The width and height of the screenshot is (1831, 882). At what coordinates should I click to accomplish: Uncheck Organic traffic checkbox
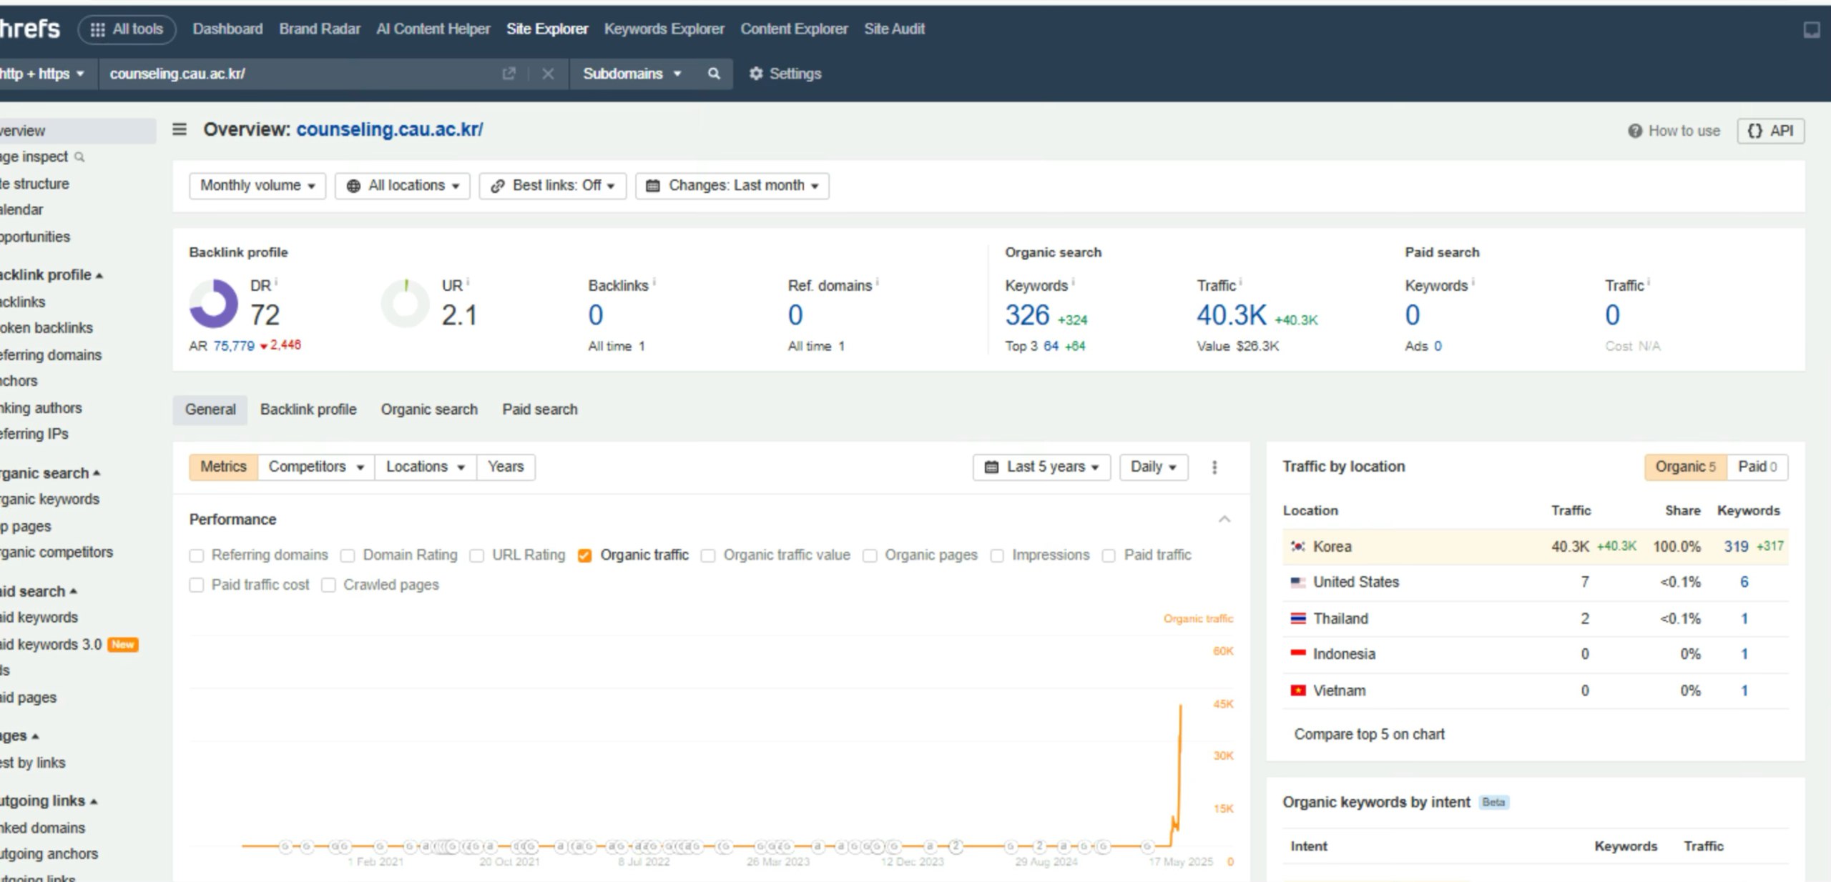(584, 555)
